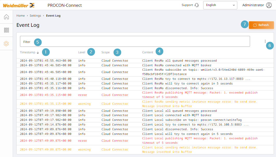Sort by the Scope column header
This screenshot has height=157, width=276.
click(x=106, y=52)
